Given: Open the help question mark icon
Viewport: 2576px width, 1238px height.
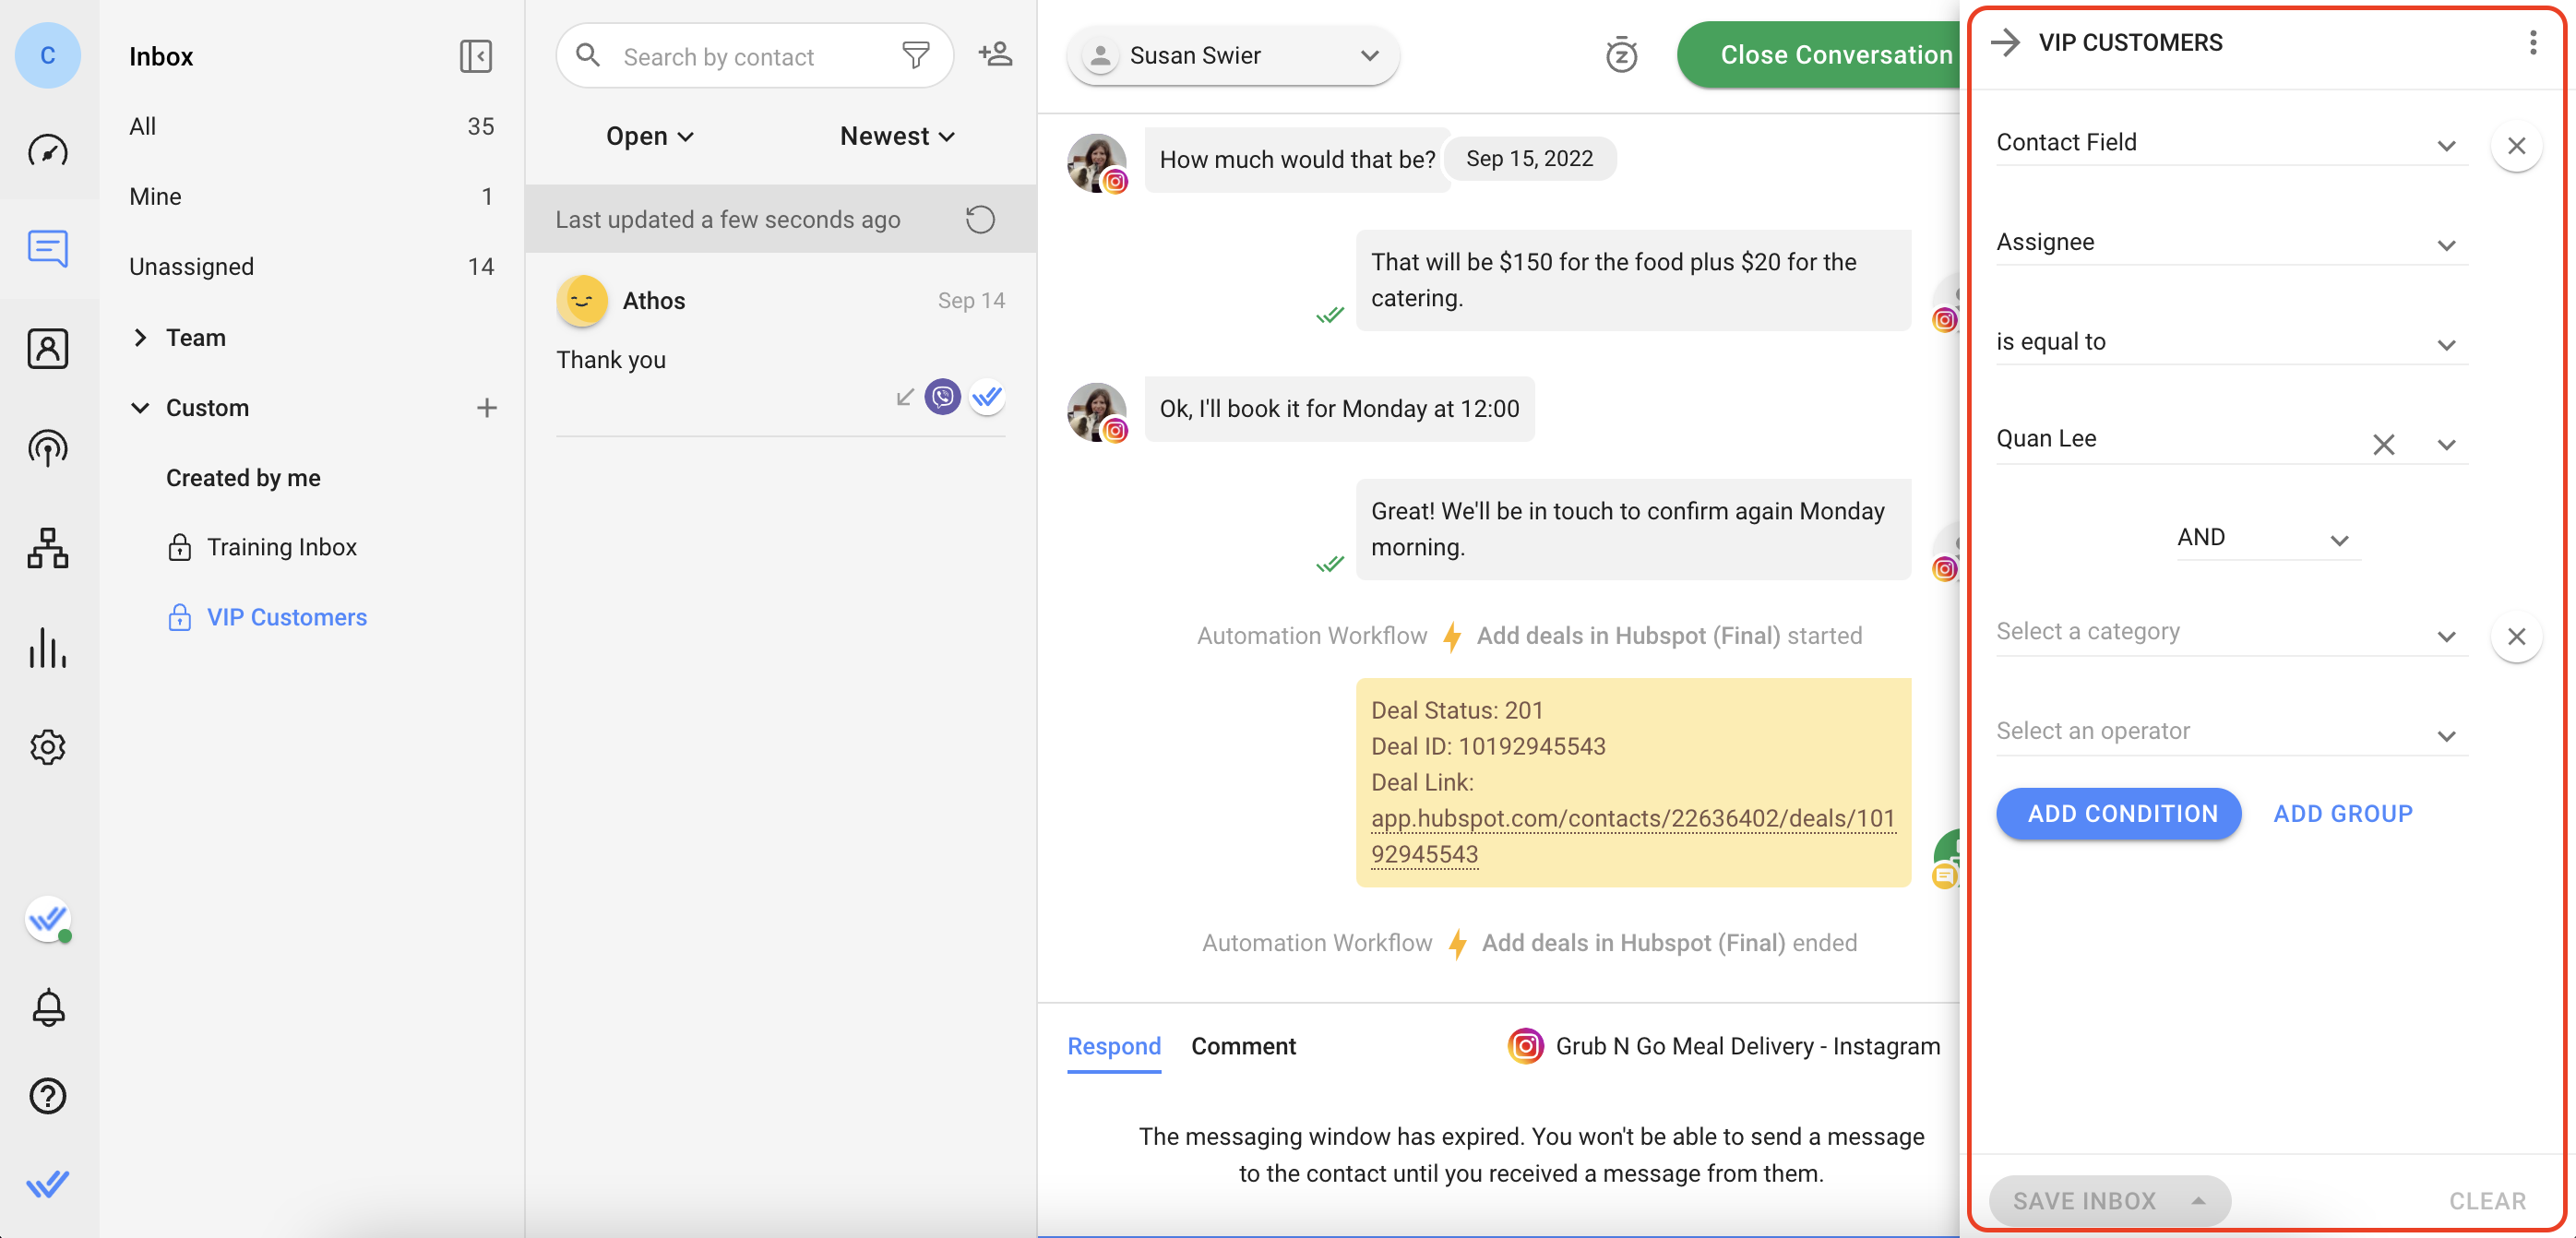Looking at the screenshot, I should 48,1096.
